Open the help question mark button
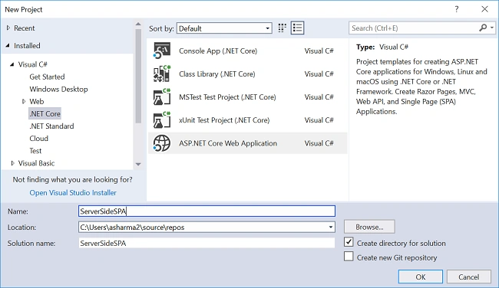 point(457,9)
